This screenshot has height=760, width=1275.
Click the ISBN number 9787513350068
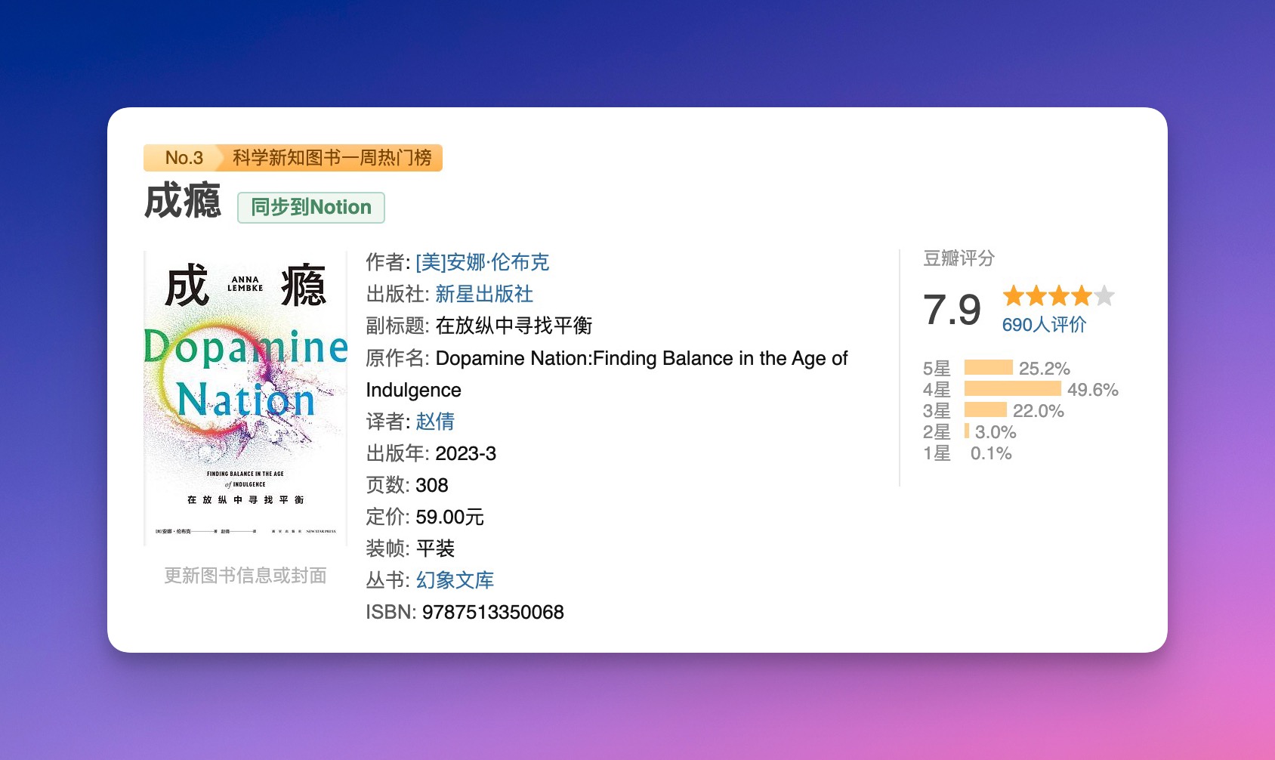[x=492, y=612]
